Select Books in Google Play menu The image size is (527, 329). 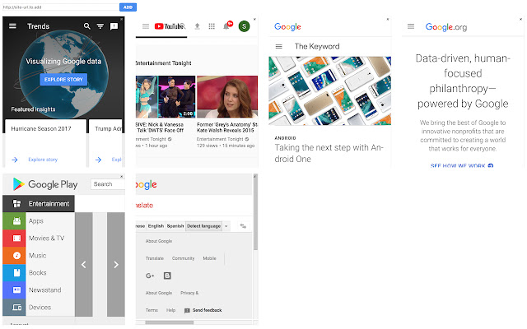coord(39,272)
